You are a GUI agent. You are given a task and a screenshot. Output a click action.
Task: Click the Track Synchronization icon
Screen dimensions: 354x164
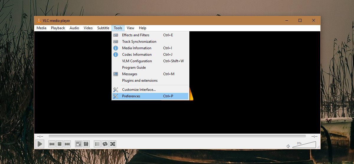116,42
